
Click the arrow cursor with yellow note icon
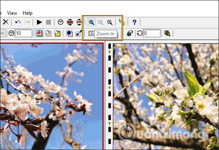(122, 22)
